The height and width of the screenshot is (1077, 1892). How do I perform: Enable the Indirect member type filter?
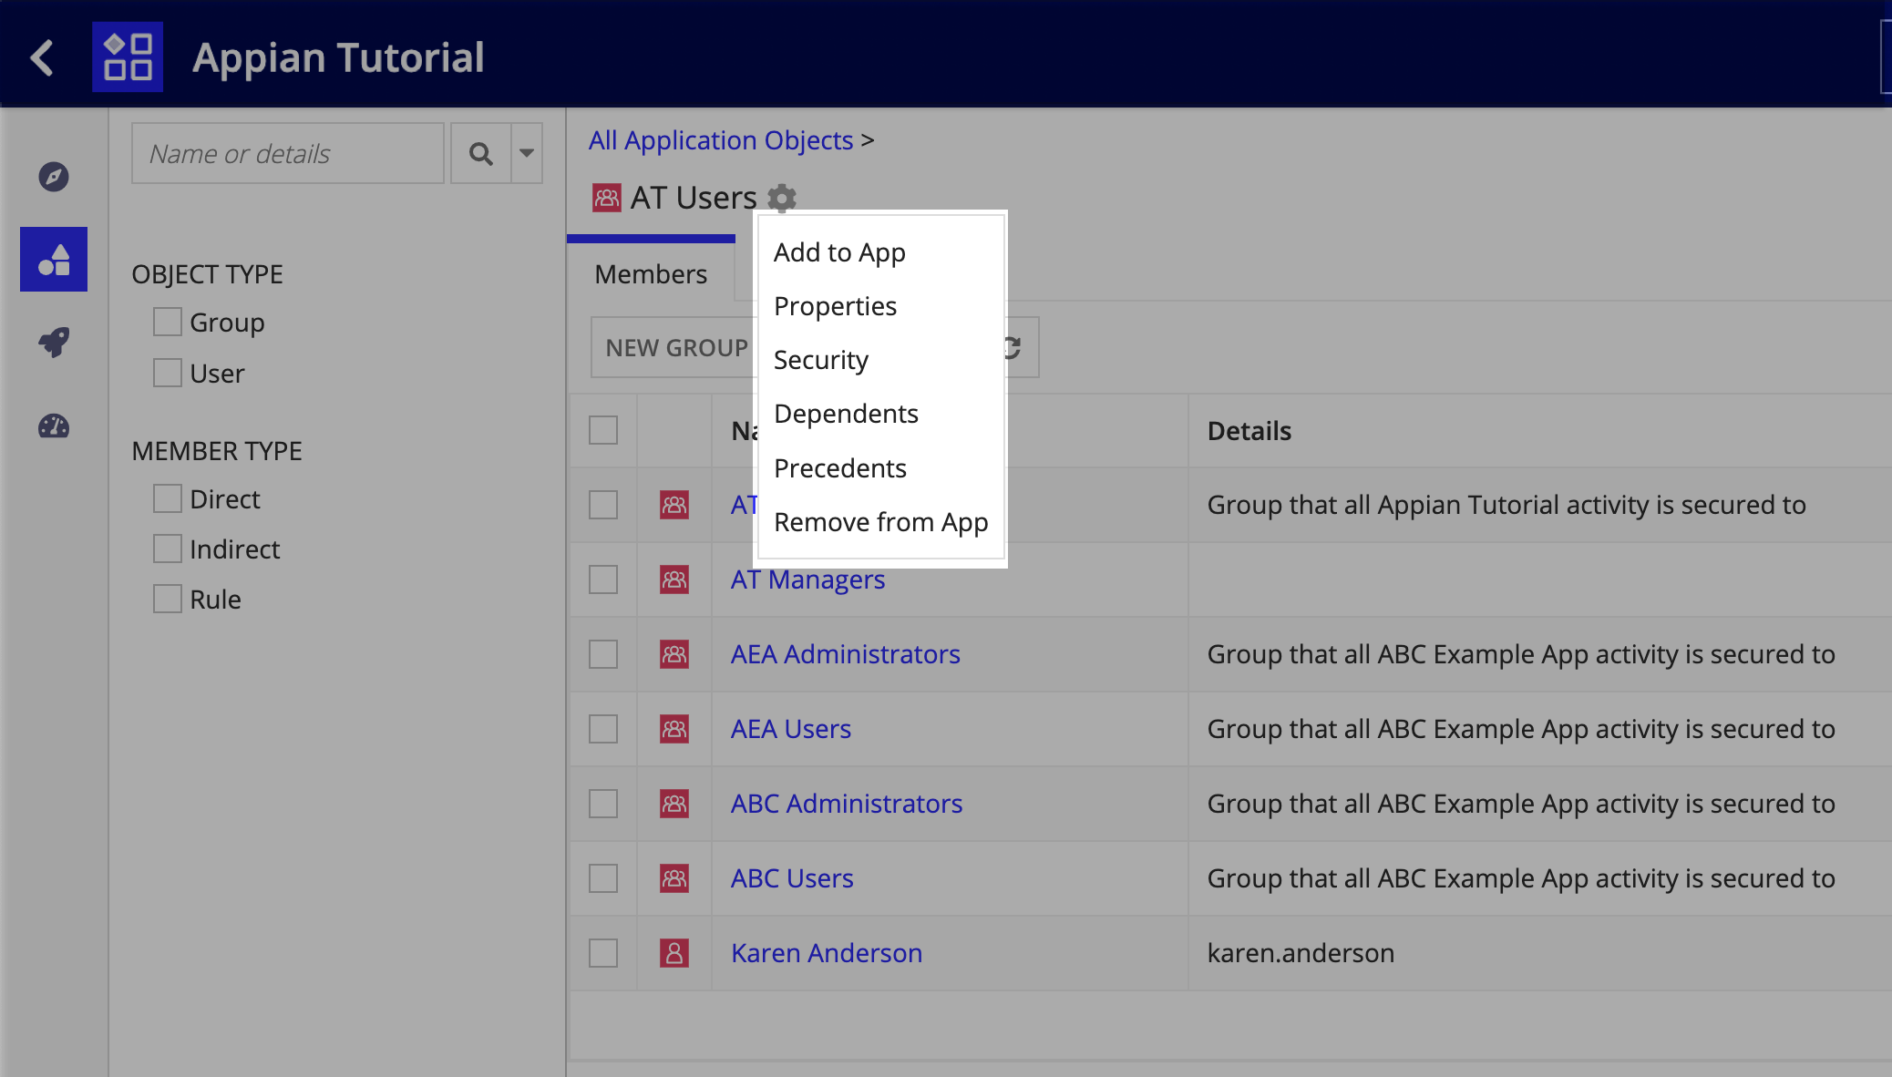[167, 549]
